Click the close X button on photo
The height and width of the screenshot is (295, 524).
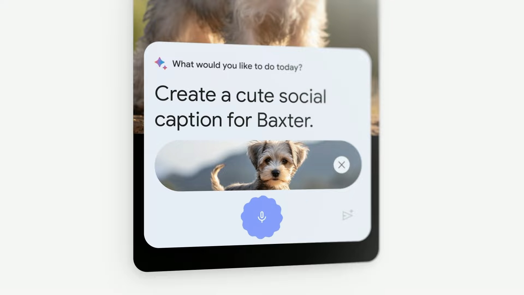pyautogui.click(x=341, y=165)
